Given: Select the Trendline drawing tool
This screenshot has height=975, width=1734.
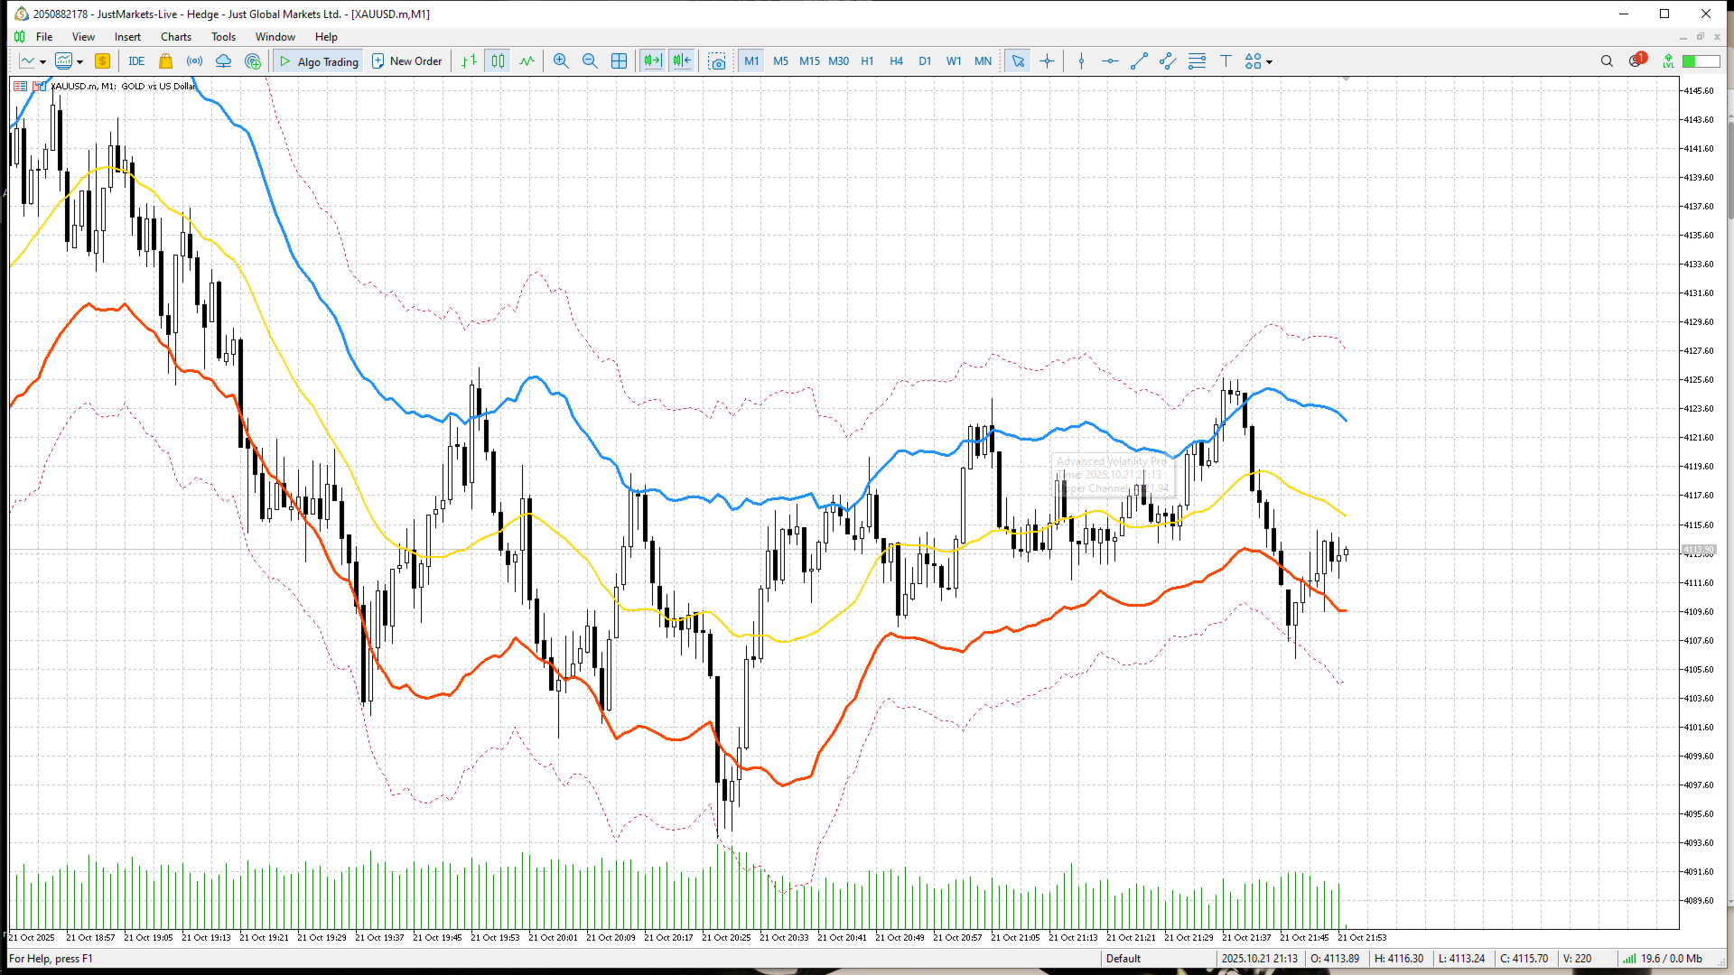Looking at the screenshot, I should click(x=1139, y=60).
